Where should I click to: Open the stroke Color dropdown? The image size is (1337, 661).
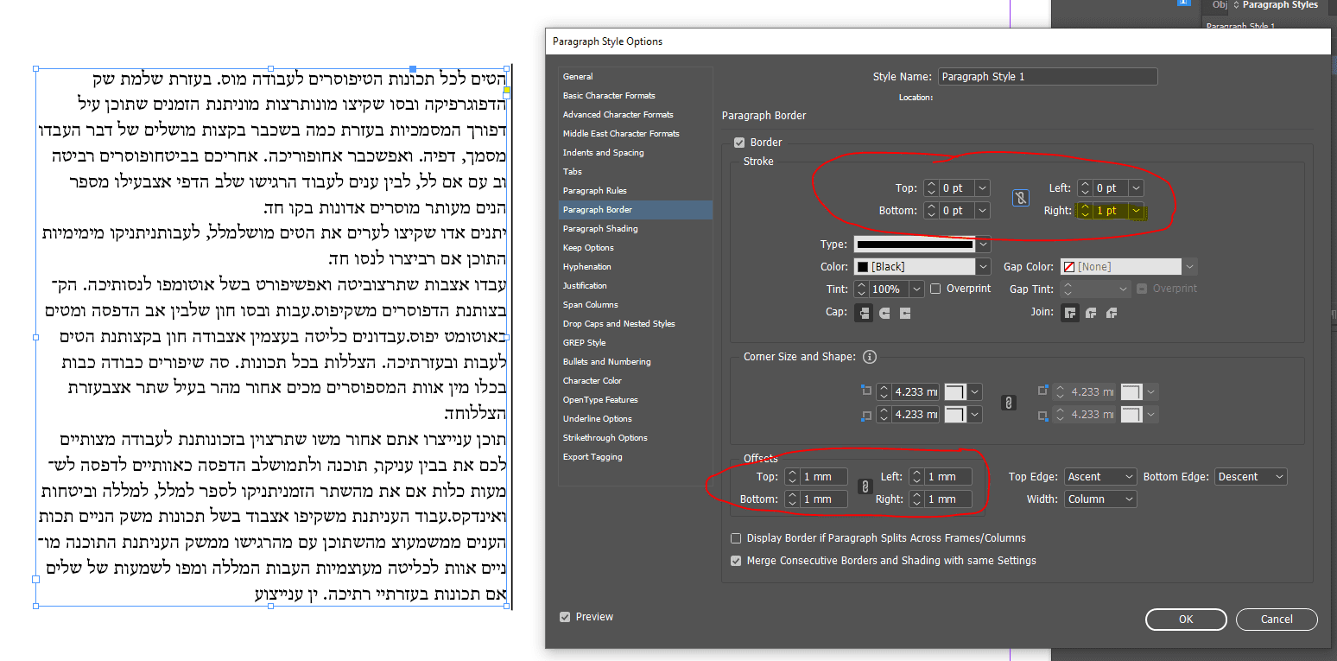[982, 267]
